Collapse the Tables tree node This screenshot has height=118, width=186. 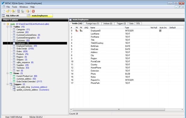point(8,27)
